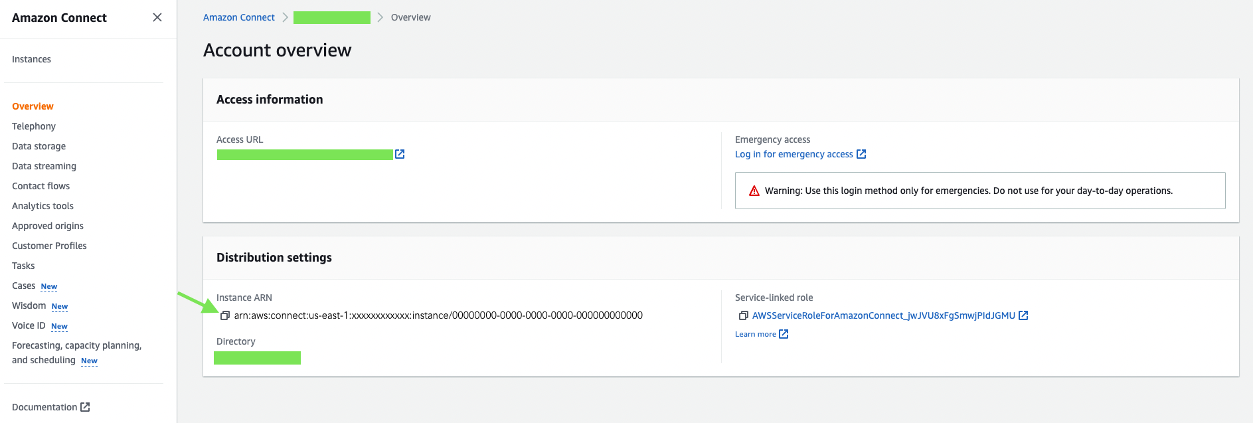Image resolution: width=1253 pixels, height=423 pixels.
Task: Navigate to Contact flows
Action: (41, 186)
